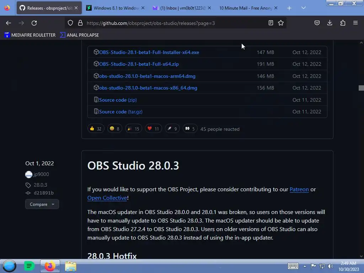Image resolution: width=364 pixels, height=273 pixels.
Task: Show hidden tray icons arrow
Action: coord(305,266)
